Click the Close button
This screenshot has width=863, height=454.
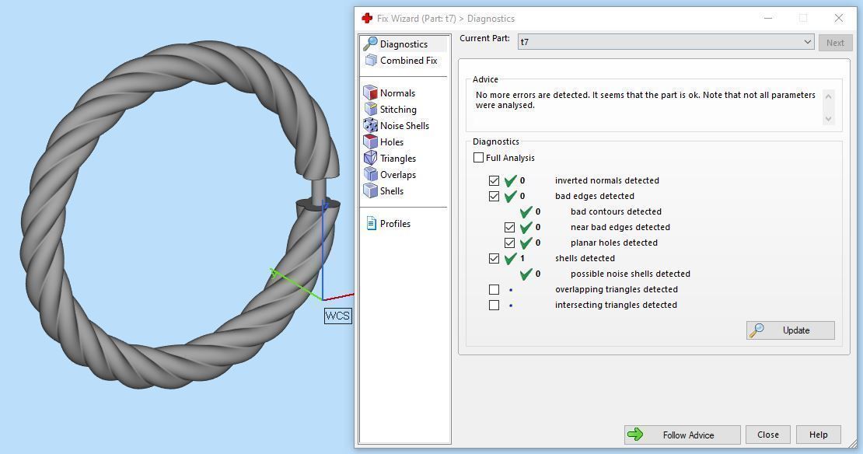pos(768,435)
